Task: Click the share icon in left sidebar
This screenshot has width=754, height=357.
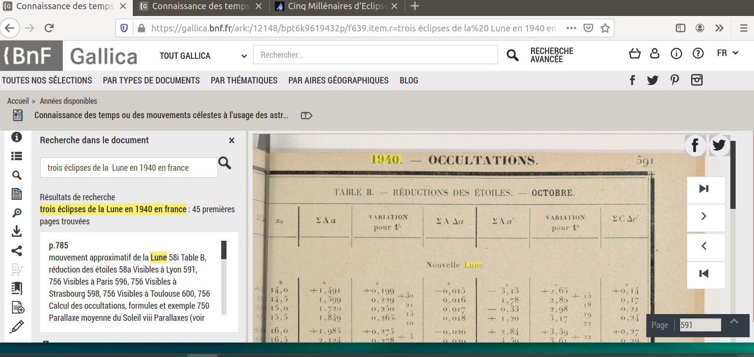Action: (x=16, y=251)
